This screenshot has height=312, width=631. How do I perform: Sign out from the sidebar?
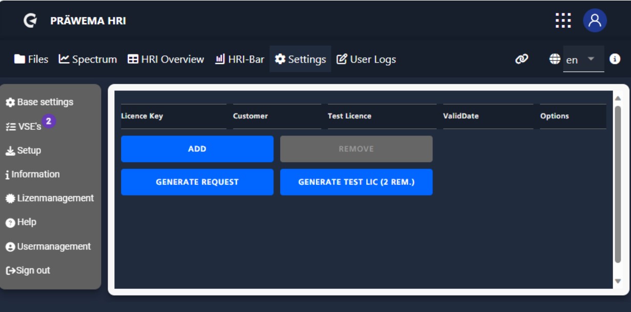pos(28,270)
